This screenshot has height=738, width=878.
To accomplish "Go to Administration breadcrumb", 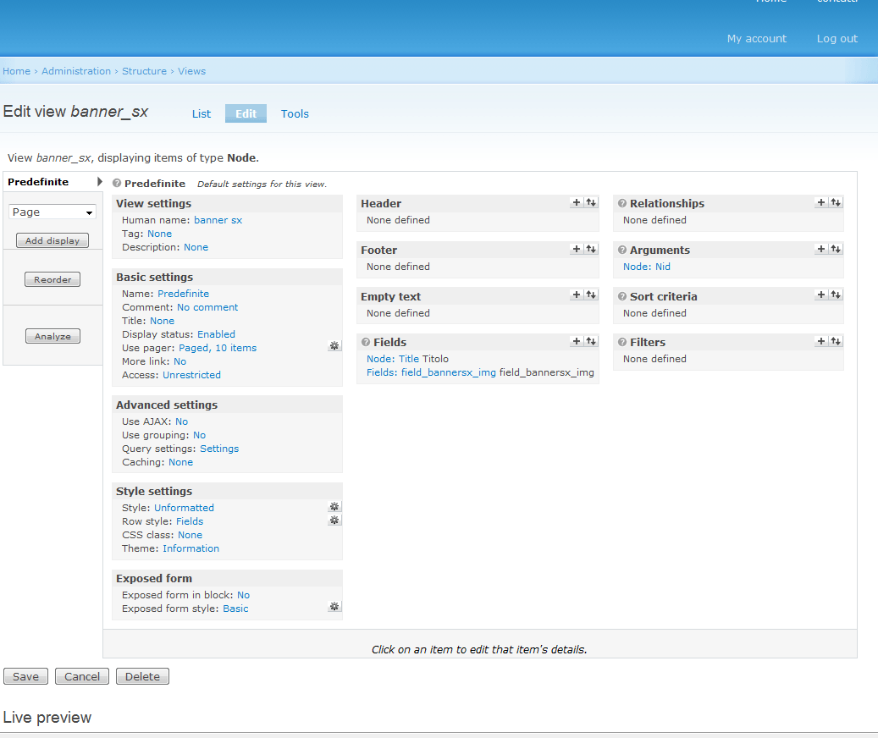I will point(76,71).
